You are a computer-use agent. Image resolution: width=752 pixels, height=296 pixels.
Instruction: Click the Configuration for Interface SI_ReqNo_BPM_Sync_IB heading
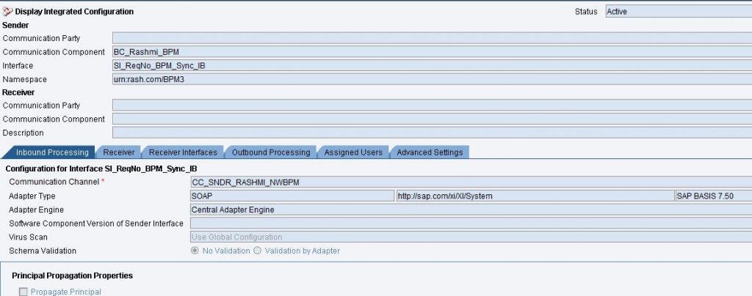click(101, 169)
